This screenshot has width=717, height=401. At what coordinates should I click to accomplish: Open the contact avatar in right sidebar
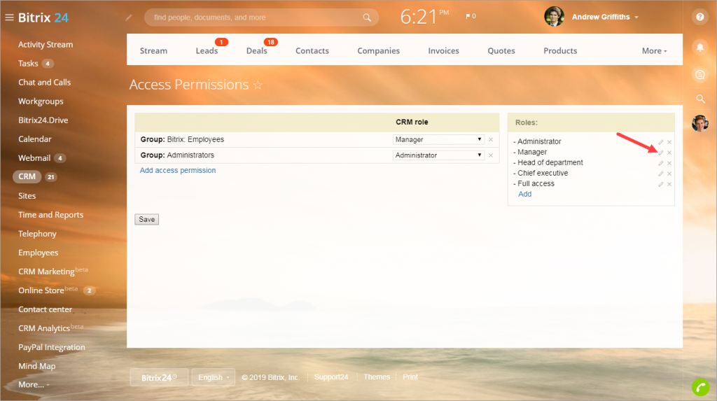pyautogui.click(x=699, y=123)
